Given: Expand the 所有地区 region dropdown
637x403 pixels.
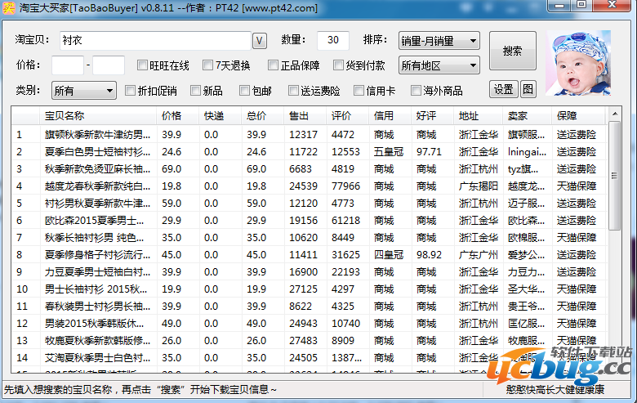Looking at the screenshot, I should pos(439,65).
